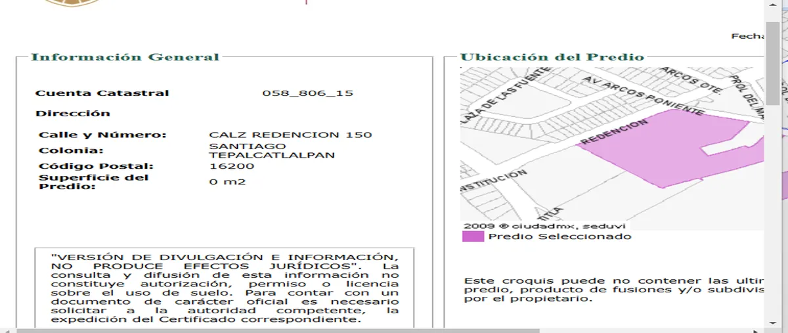This screenshot has height=333, width=788.
Task: Click the Predio Seleccionado legend label
Action: [559, 236]
